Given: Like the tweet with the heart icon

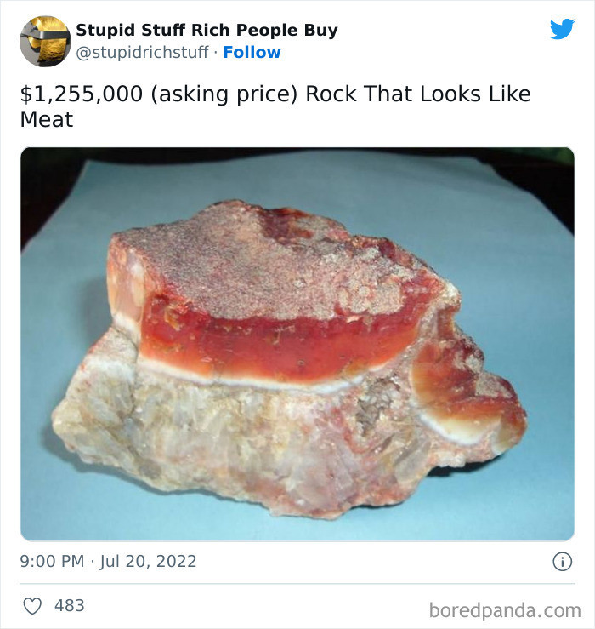Looking at the screenshot, I should (32, 605).
